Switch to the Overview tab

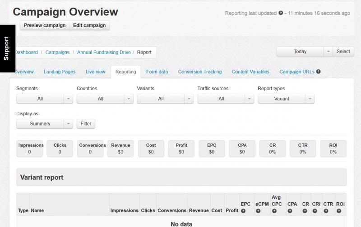[x=24, y=72]
